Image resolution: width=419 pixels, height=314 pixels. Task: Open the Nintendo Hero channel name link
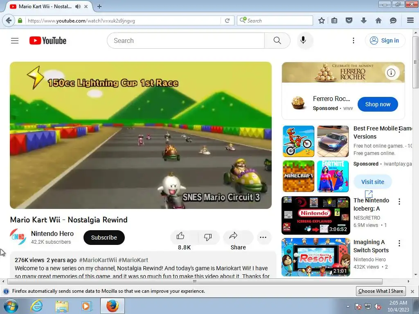52,233
